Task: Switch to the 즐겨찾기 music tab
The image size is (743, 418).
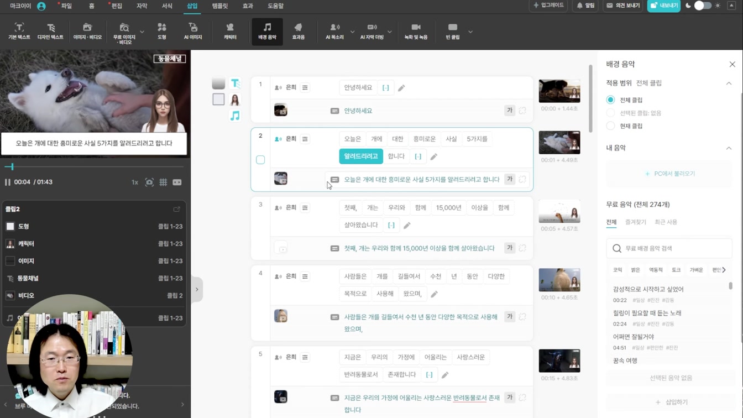Action: 635,222
